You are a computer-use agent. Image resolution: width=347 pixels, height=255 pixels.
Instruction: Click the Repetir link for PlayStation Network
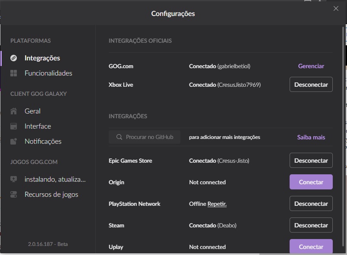[x=217, y=204]
